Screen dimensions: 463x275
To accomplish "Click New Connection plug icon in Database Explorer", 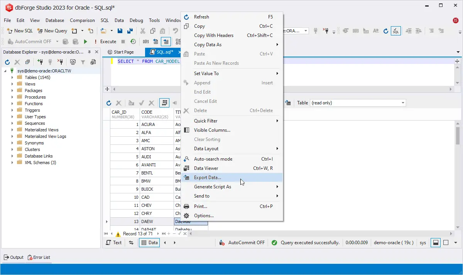I will point(40,62).
